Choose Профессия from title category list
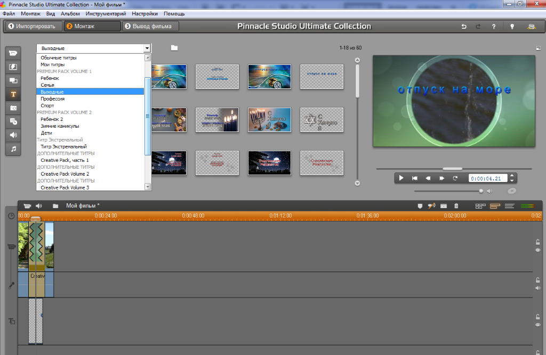Screen dimensions: 546x355 53,99
